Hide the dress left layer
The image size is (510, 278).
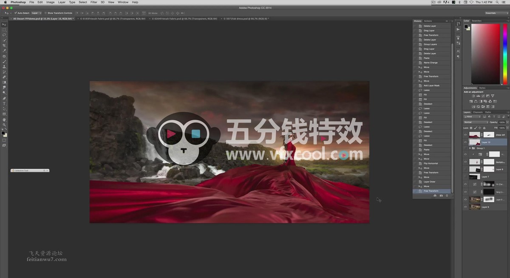(x=465, y=135)
